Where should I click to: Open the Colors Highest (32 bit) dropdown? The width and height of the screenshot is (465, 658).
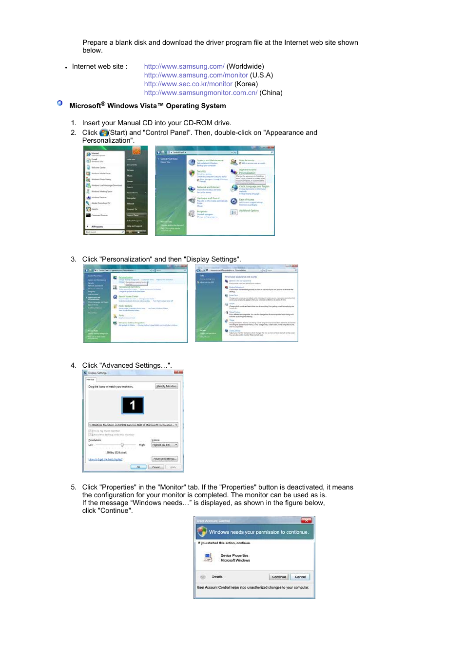(165, 445)
